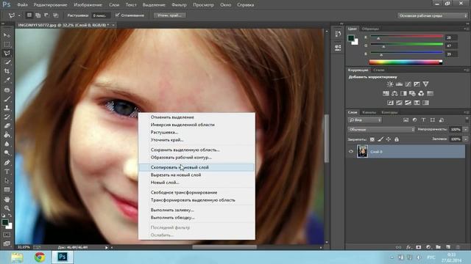Select the Horizontal Type tool

coord(7,172)
